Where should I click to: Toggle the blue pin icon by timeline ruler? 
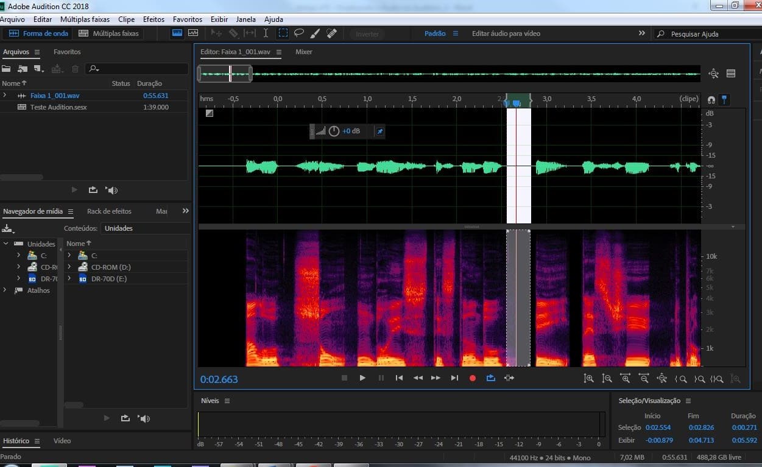point(724,99)
